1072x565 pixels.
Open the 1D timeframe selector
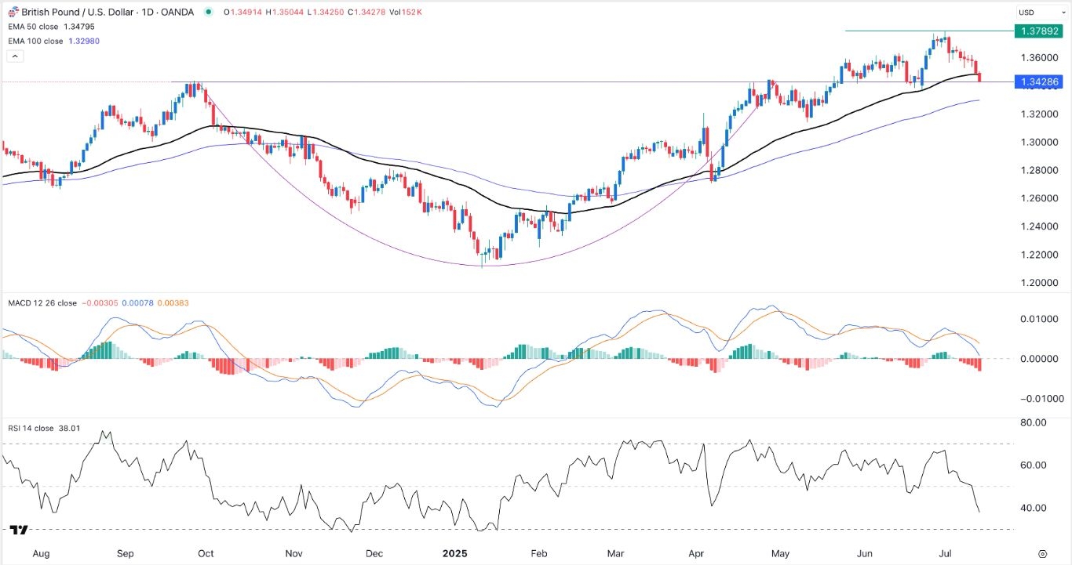tap(146, 12)
